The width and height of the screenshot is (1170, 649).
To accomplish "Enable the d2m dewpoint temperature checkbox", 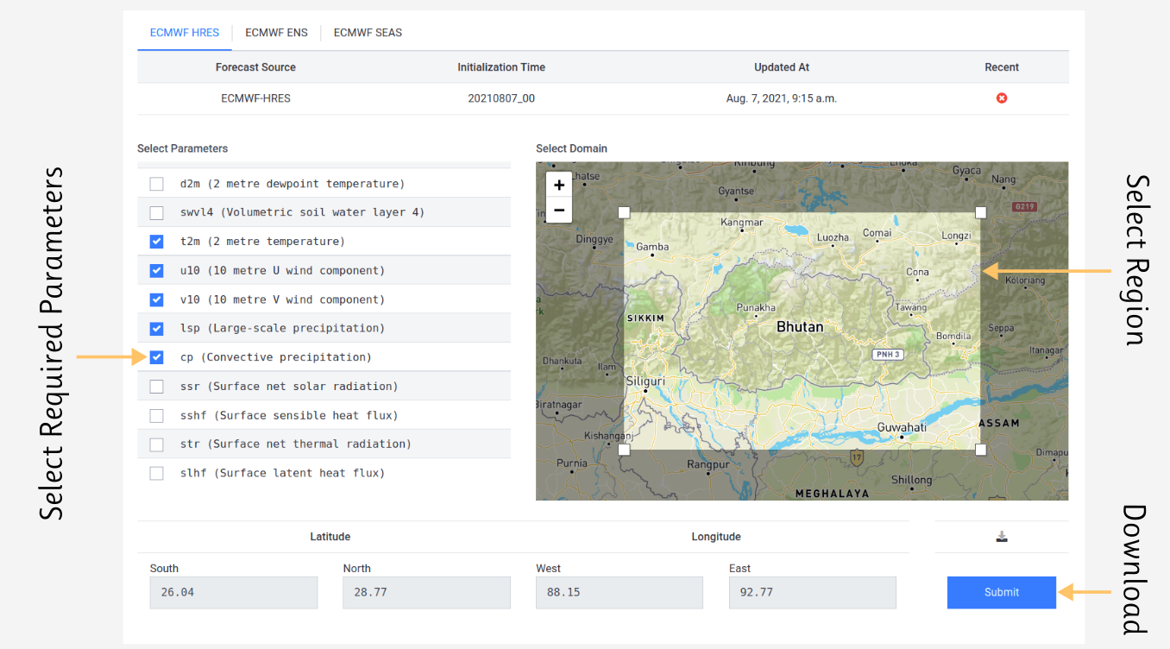I will pos(156,184).
